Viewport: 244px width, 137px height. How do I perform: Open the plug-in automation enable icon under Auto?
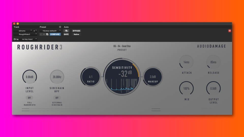click(x=66, y=31)
